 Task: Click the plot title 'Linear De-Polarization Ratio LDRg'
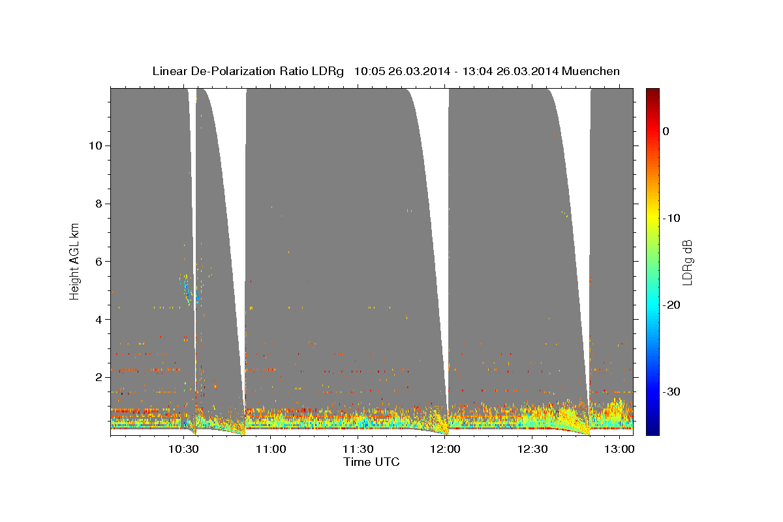(248, 71)
